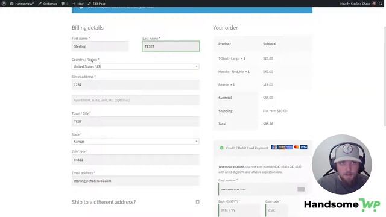Click the $85.00 subtotal value

pos(268,98)
